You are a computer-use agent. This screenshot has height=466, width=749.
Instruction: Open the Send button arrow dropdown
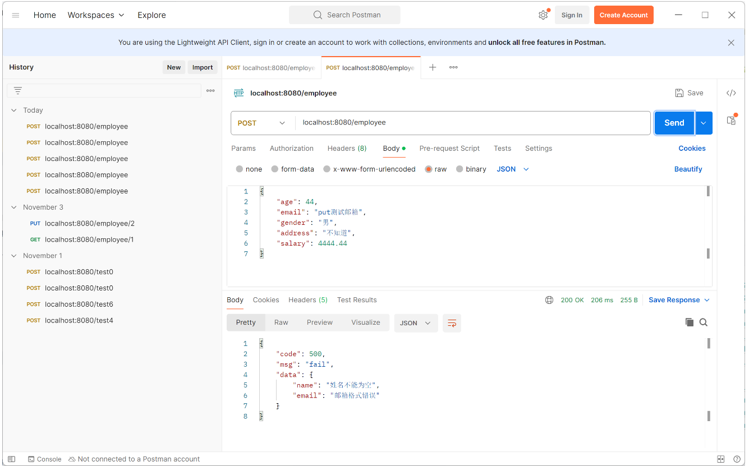click(x=704, y=123)
